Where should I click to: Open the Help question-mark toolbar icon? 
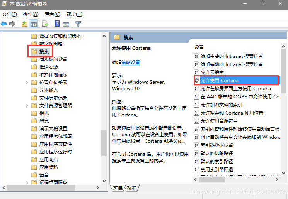(x=57, y=24)
